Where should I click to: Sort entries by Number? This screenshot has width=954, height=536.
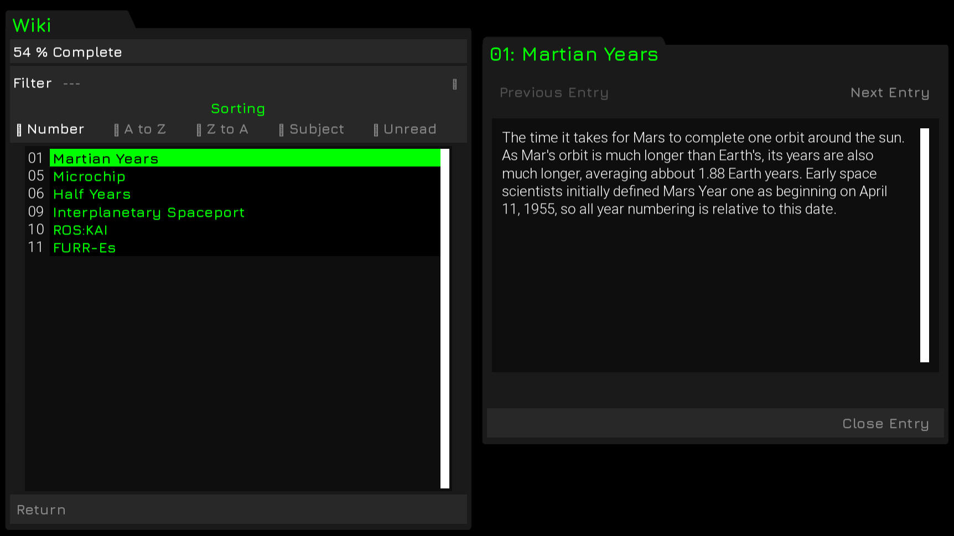coord(50,129)
